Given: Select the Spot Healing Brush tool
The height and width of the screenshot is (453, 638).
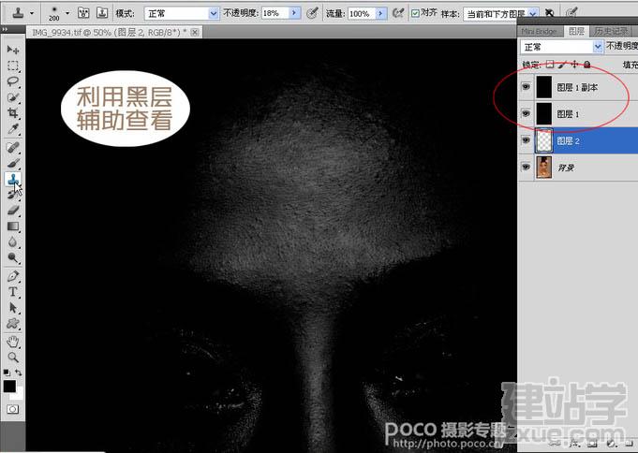Looking at the screenshot, I should tap(12, 147).
